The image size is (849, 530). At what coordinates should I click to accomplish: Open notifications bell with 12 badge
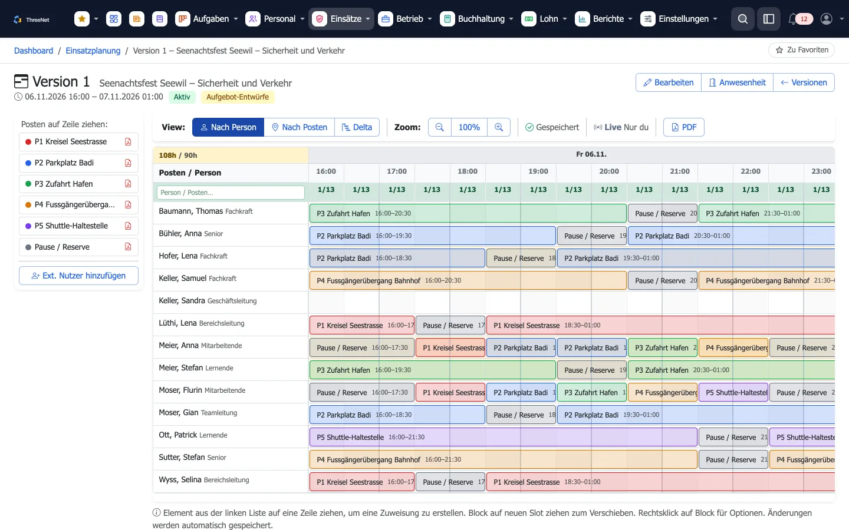tap(800, 19)
